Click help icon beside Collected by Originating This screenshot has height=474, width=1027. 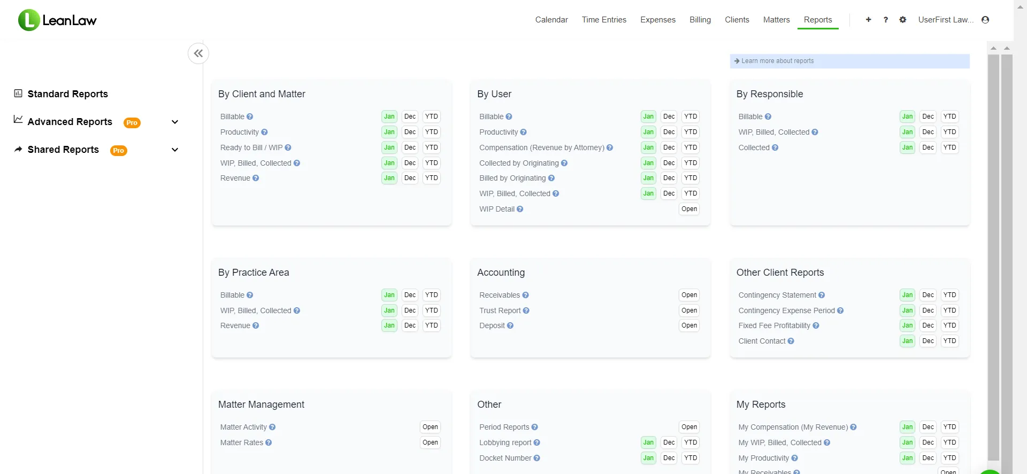564,163
